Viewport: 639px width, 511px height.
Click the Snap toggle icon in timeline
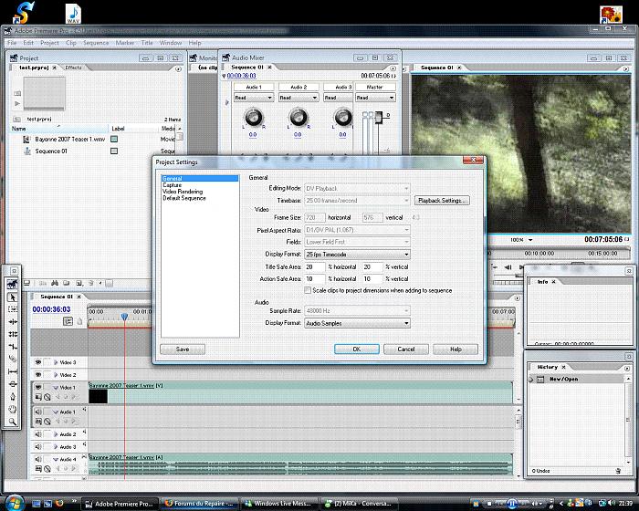tap(68, 321)
